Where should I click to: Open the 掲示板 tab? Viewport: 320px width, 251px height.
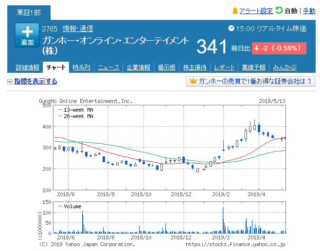pos(166,67)
